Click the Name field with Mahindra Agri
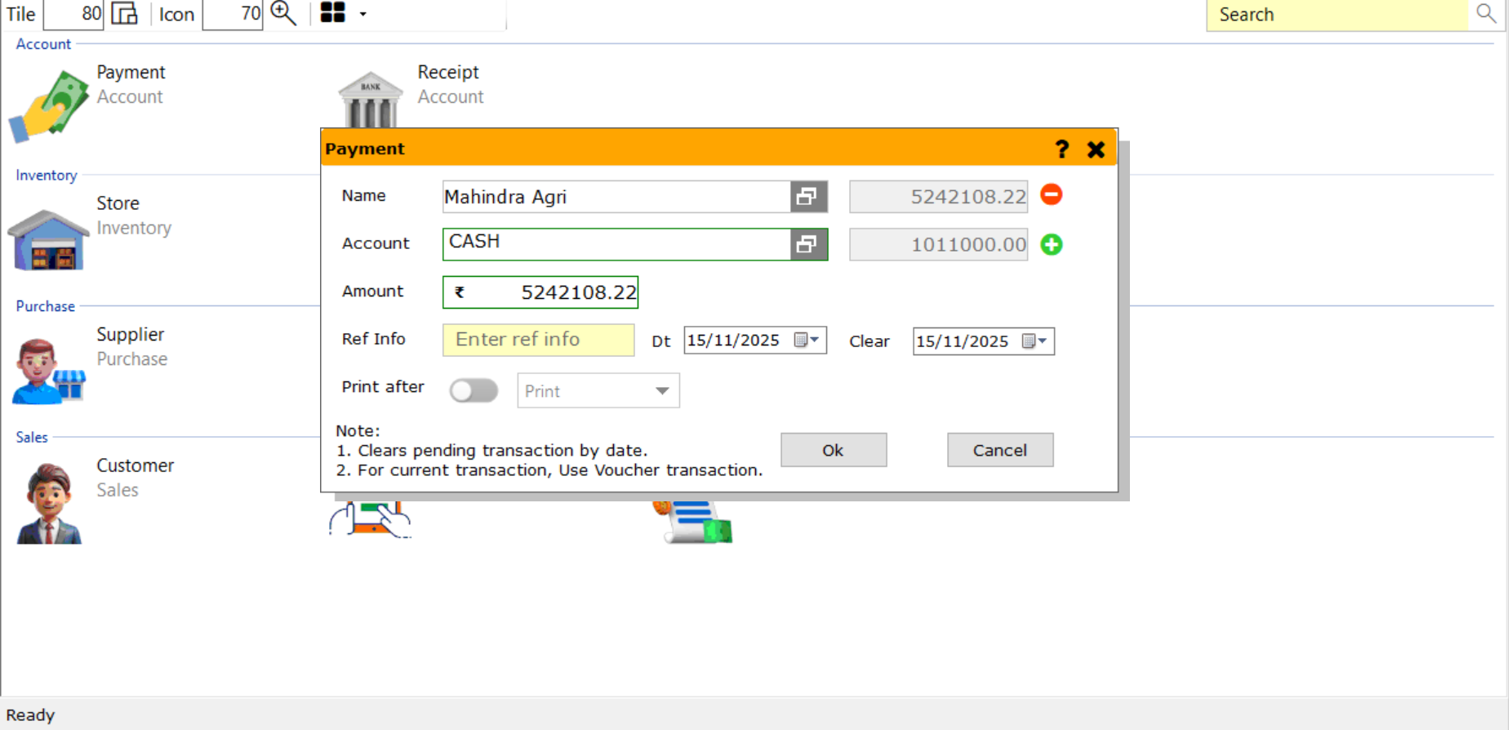 point(616,197)
